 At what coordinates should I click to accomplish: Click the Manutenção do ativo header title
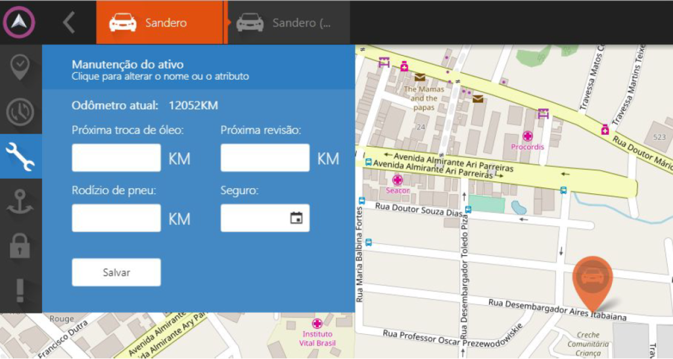[x=128, y=64]
